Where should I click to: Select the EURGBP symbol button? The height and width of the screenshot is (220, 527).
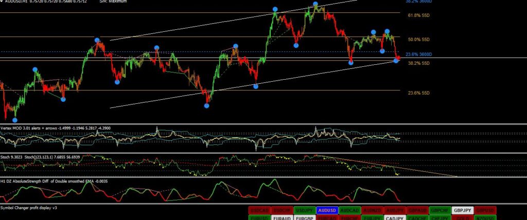[x=305, y=218]
